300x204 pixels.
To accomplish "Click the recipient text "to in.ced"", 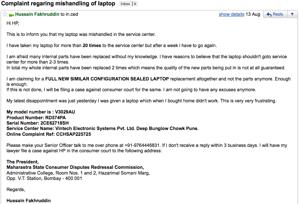I will (x=69, y=14).
